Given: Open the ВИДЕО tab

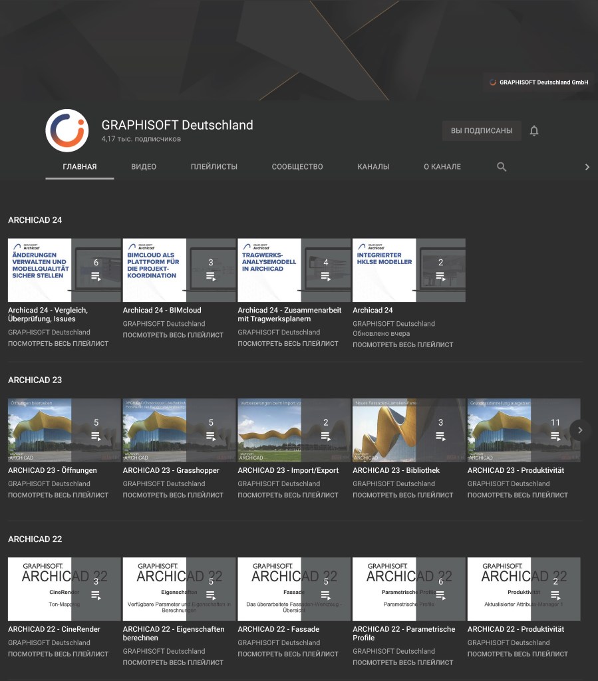Looking at the screenshot, I should 144,167.
